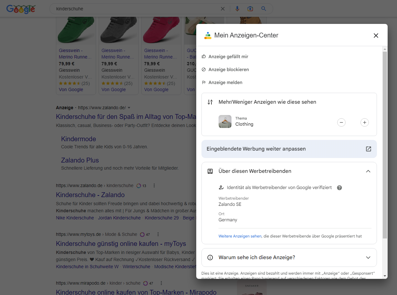Collapse Über diesen Werbetreibenden section

tap(368, 171)
